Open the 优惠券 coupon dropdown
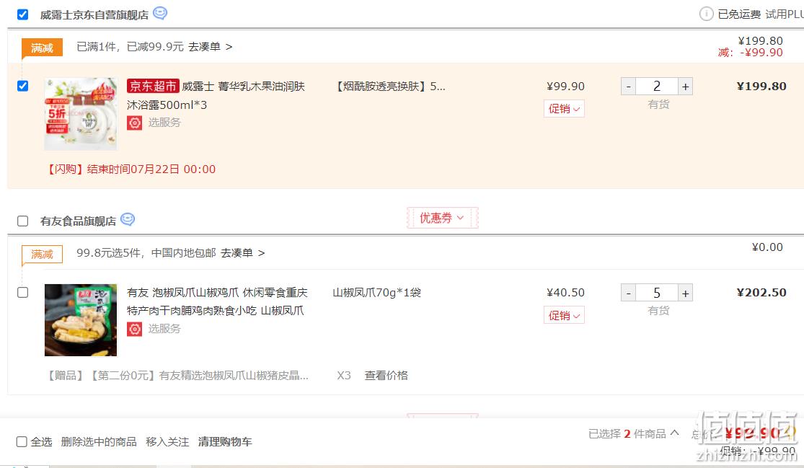This screenshot has width=804, height=468. tap(443, 218)
